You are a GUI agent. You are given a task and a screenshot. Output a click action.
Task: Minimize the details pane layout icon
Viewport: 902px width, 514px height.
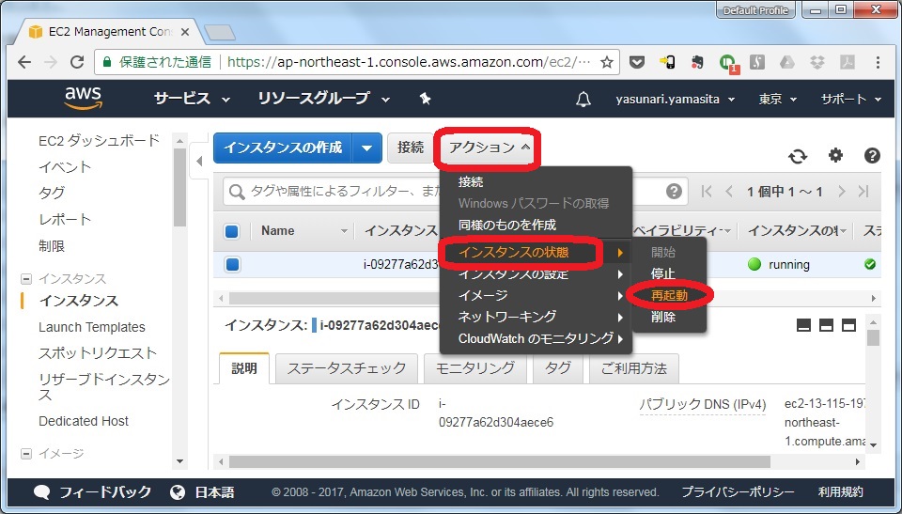pos(803,325)
